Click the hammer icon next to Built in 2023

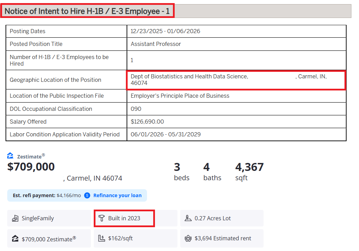pyautogui.click(x=101, y=218)
